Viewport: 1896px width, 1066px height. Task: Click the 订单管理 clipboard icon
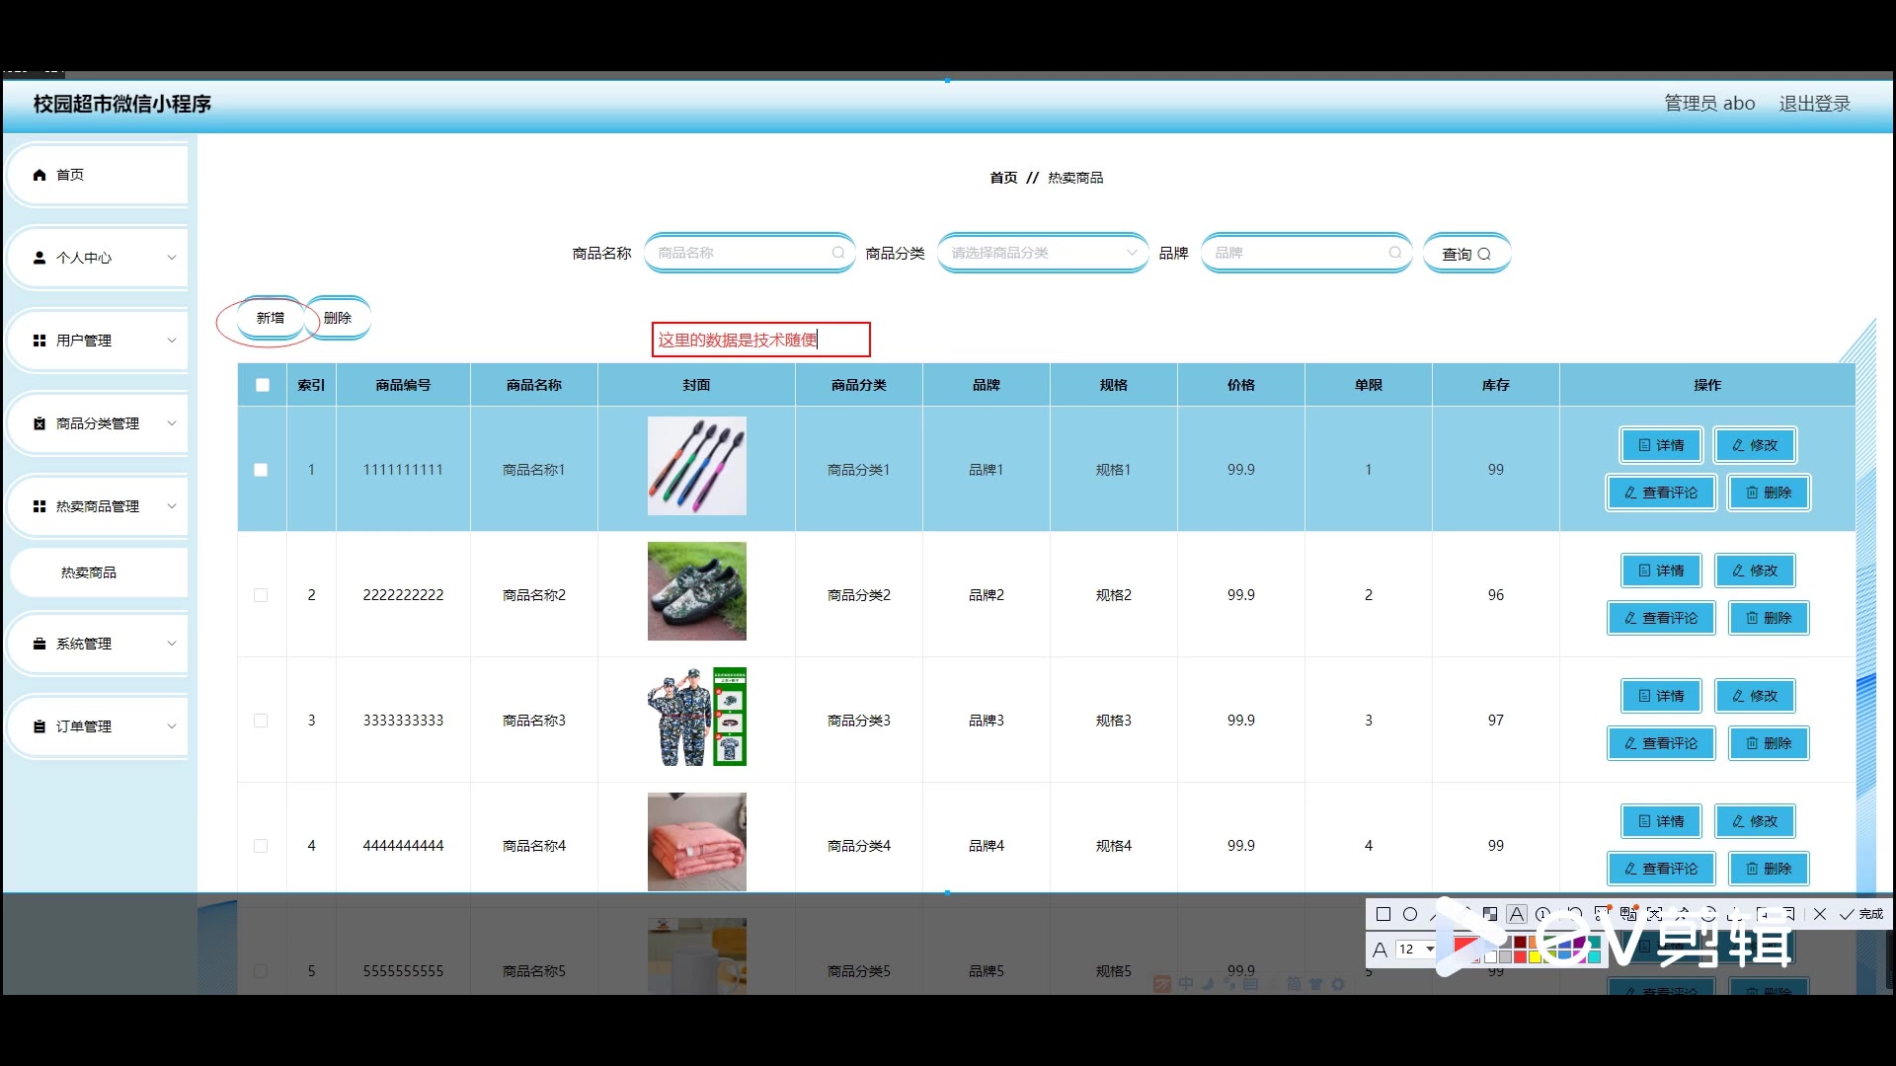click(39, 726)
